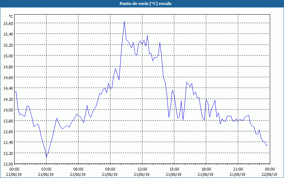The height and width of the screenshot is (178, 284).
Task: Select the 14,40 y-axis label
Action: click(x=8, y=88)
